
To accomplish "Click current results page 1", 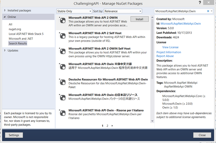I will (103, 126).
